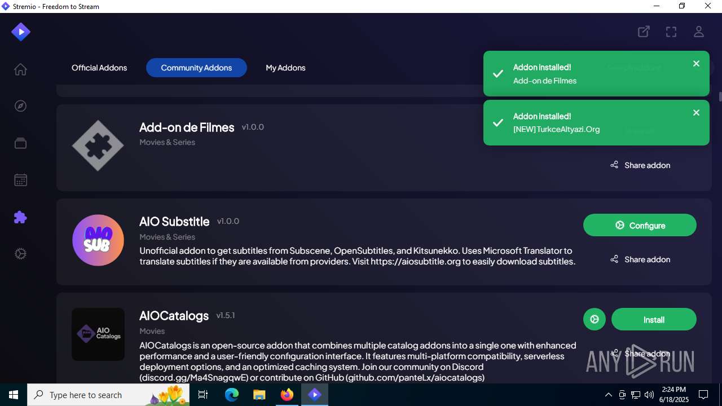Open File Explorer from taskbar
The image size is (722, 406).
coord(259,395)
